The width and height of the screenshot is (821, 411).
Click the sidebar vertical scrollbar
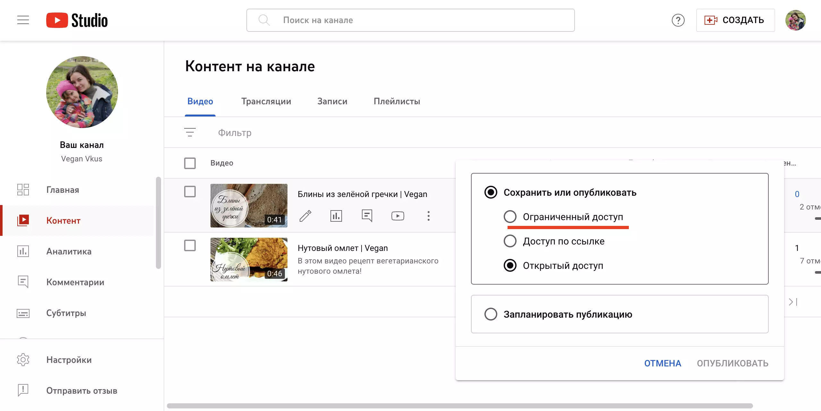(158, 223)
